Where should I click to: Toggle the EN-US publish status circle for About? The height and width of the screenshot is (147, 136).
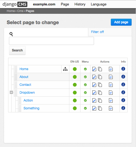click(75, 77)
